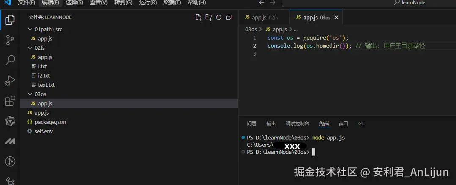Click the VS Code logo icon
Viewport: 456px width, 185px height.
pos(8,3)
